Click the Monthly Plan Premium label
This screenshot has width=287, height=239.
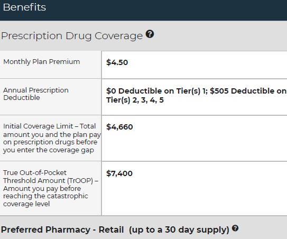tap(42, 62)
